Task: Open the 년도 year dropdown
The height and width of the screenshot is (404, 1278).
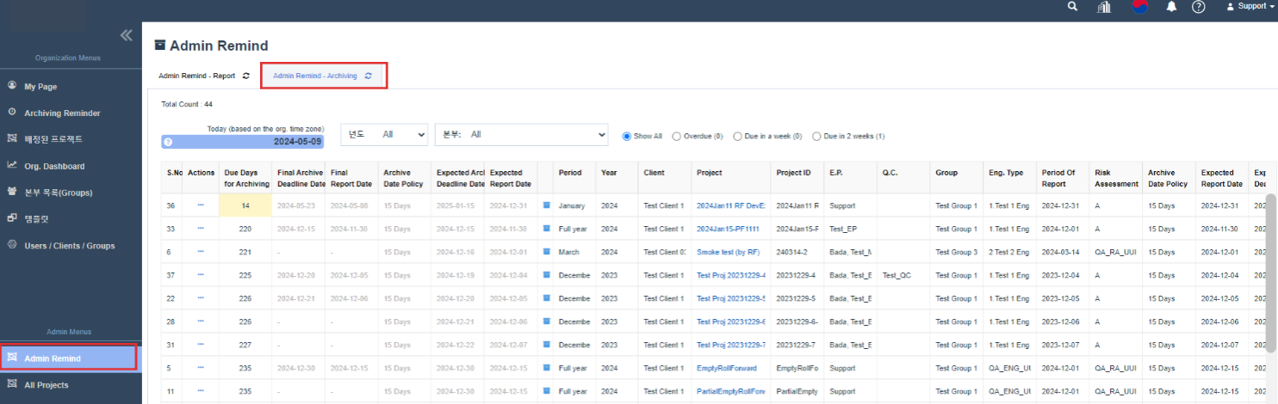Action: click(384, 134)
